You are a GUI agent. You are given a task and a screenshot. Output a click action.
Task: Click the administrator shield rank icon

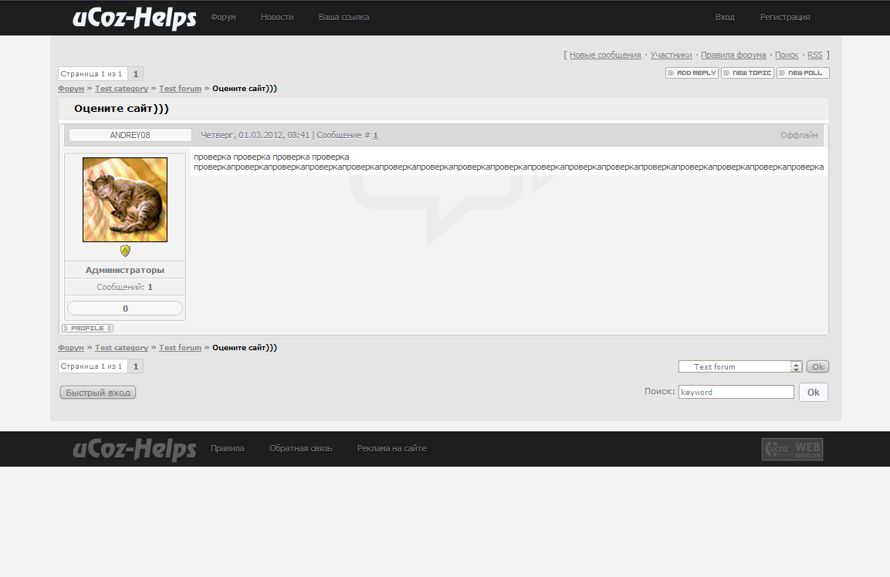click(125, 251)
